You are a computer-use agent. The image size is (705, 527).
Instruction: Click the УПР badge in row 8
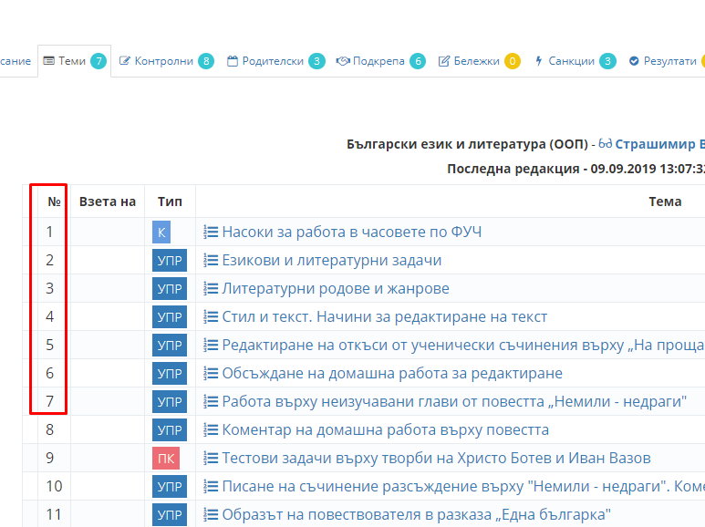click(x=170, y=430)
